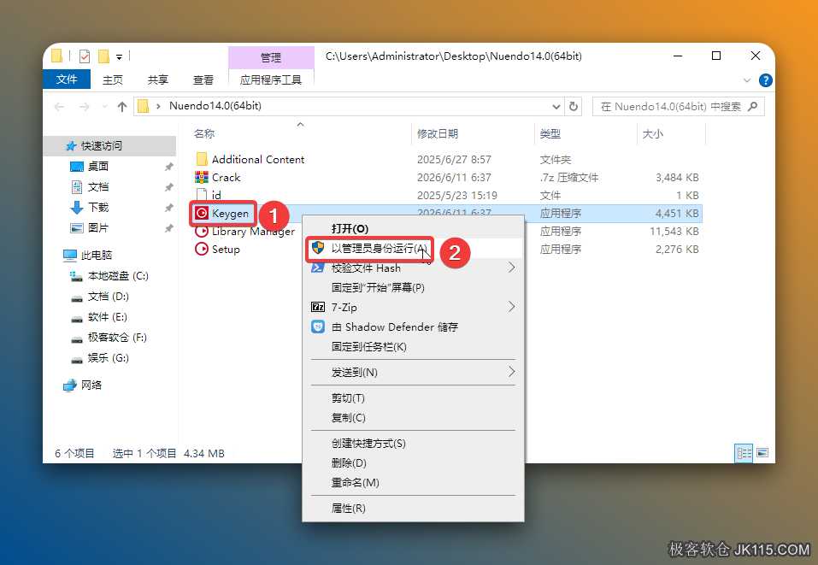Click the refresh icon beside address bar
The width and height of the screenshot is (818, 565).
(574, 106)
